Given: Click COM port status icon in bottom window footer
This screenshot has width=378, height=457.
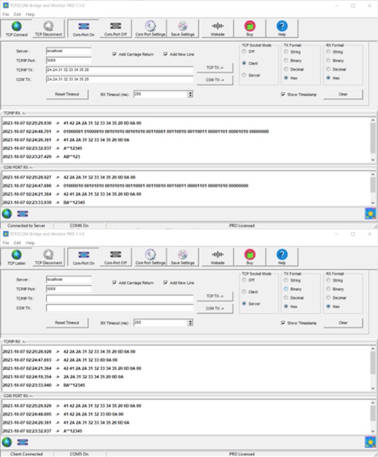Looking at the screenshot, I should pyautogui.click(x=23, y=442).
